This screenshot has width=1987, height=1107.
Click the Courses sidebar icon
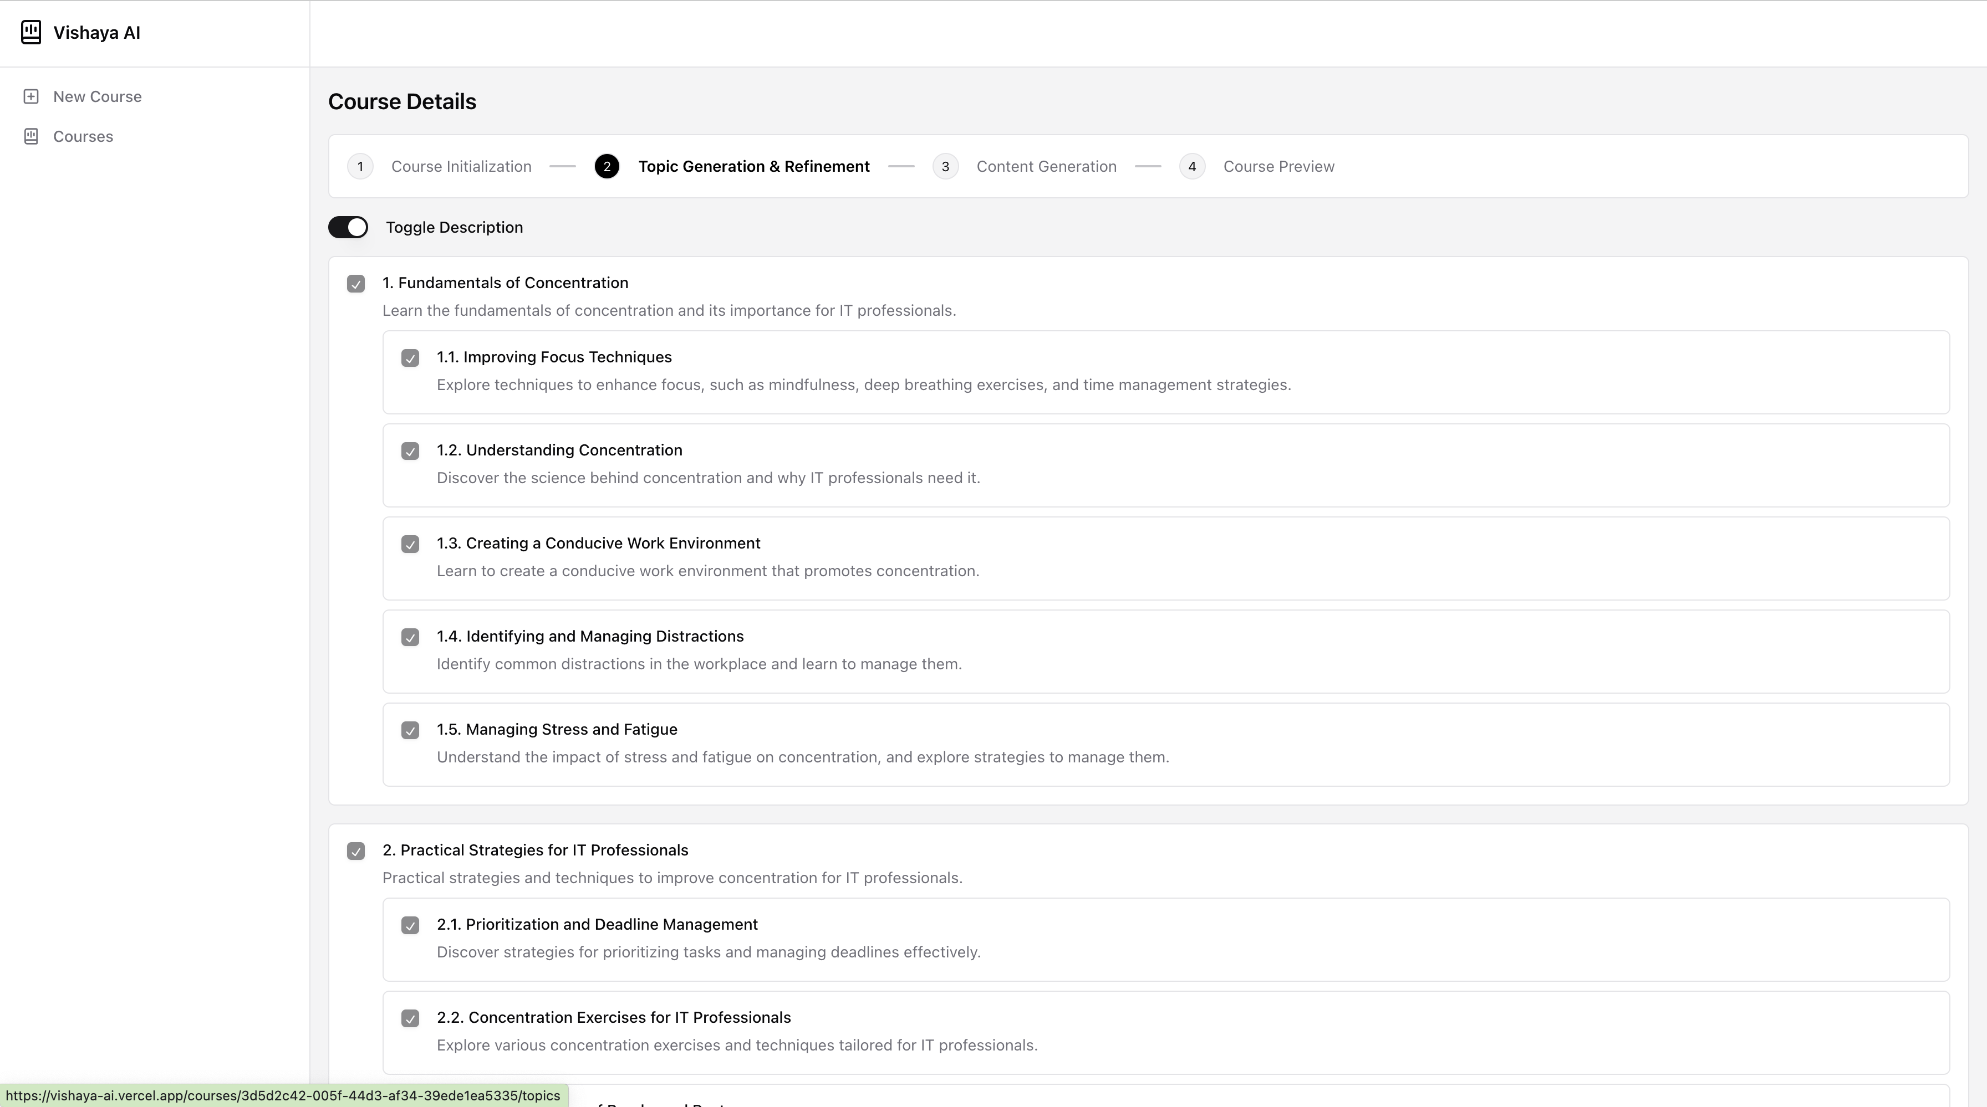tap(31, 136)
